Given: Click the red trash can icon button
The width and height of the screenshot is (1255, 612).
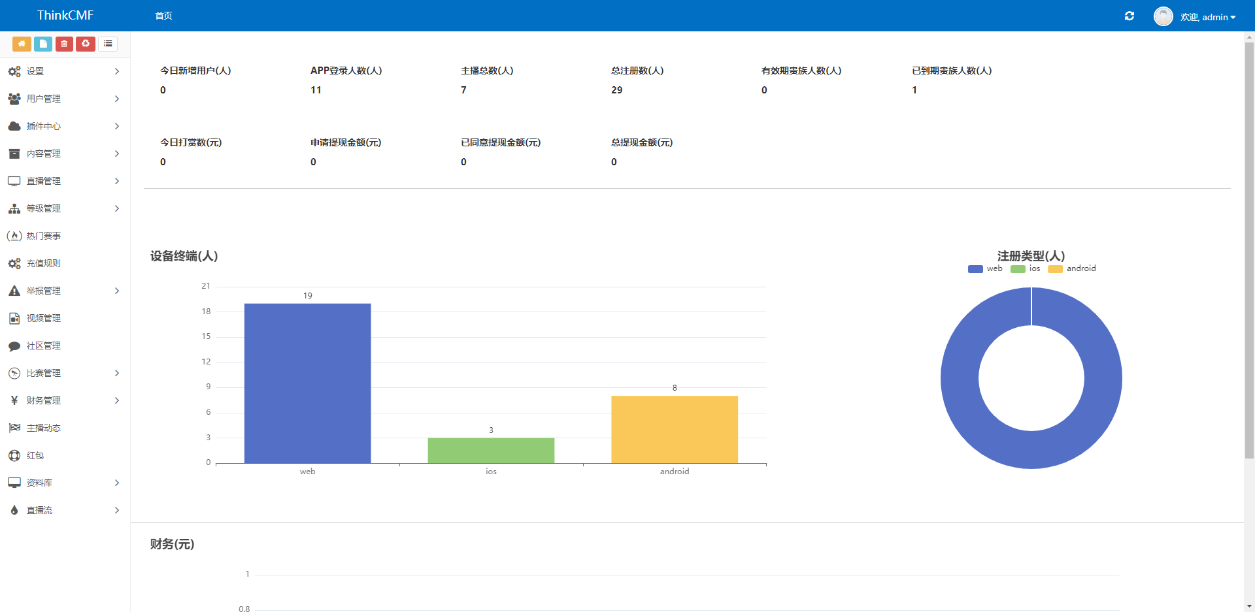Looking at the screenshot, I should click(64, 44).
